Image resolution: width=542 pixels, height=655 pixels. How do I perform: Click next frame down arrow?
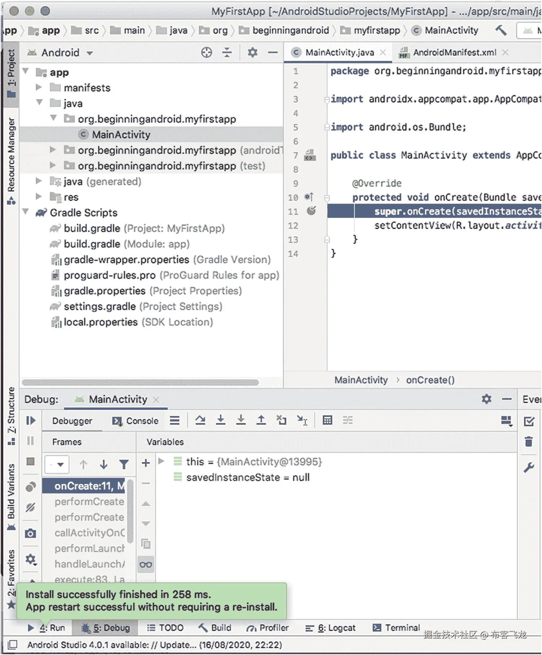click(x=104, y=464)
